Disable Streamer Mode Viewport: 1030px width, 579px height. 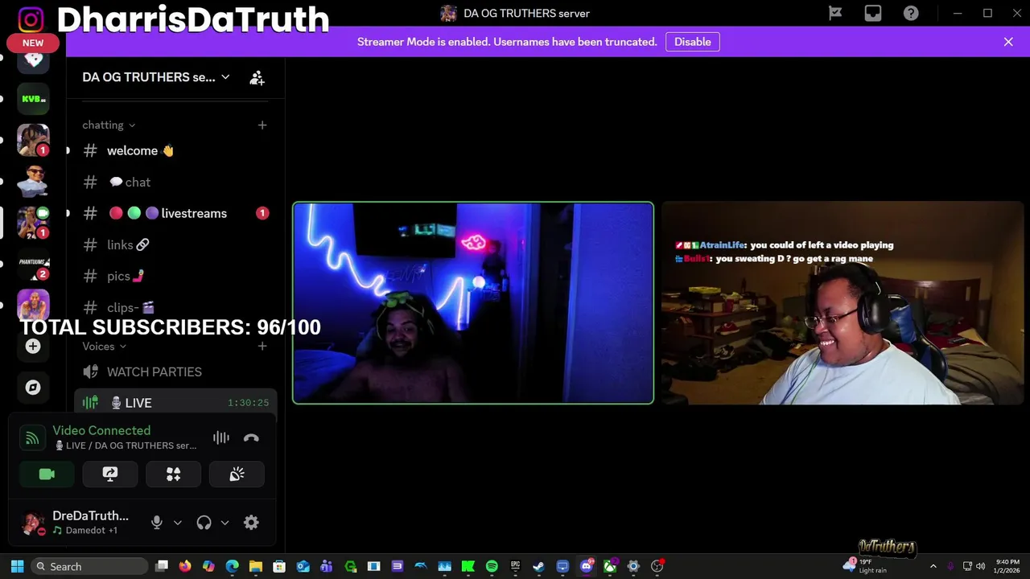point(692,42)
